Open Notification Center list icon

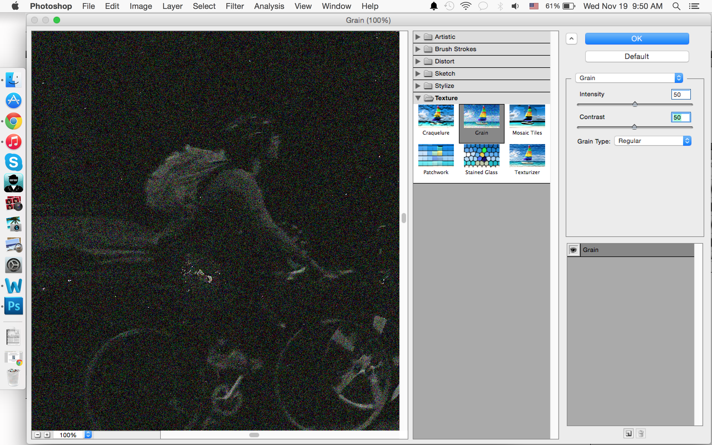click(694, 6)
